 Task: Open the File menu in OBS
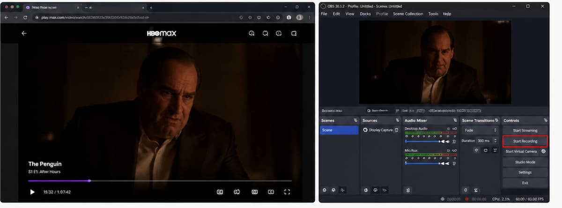[x=324, y=14]
